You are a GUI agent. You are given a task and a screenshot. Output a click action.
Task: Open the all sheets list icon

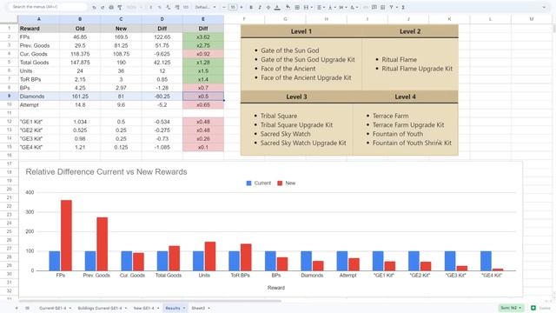[x=27, y=308]
